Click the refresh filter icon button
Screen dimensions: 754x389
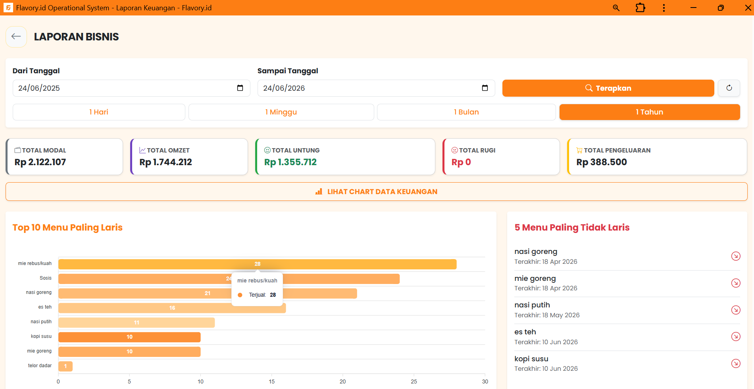point(729,88)
